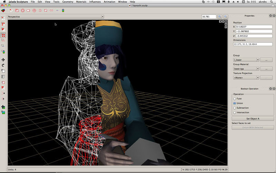Click the volume icon in the macOS menu bar

click(238, 2)
